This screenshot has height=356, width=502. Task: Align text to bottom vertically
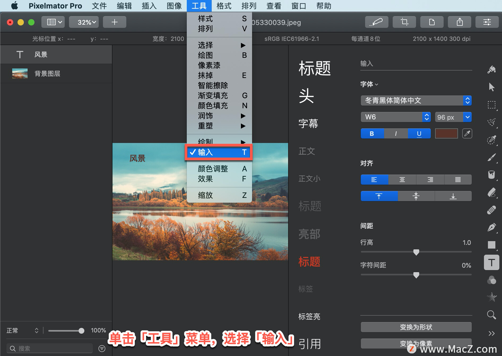[453, 196]
